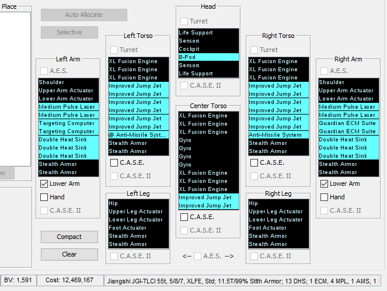This screenshot has height=291, width=387.
Task: Select Hip slot in Left Leg
Action: pyautogui.click(x=138, y=203)
